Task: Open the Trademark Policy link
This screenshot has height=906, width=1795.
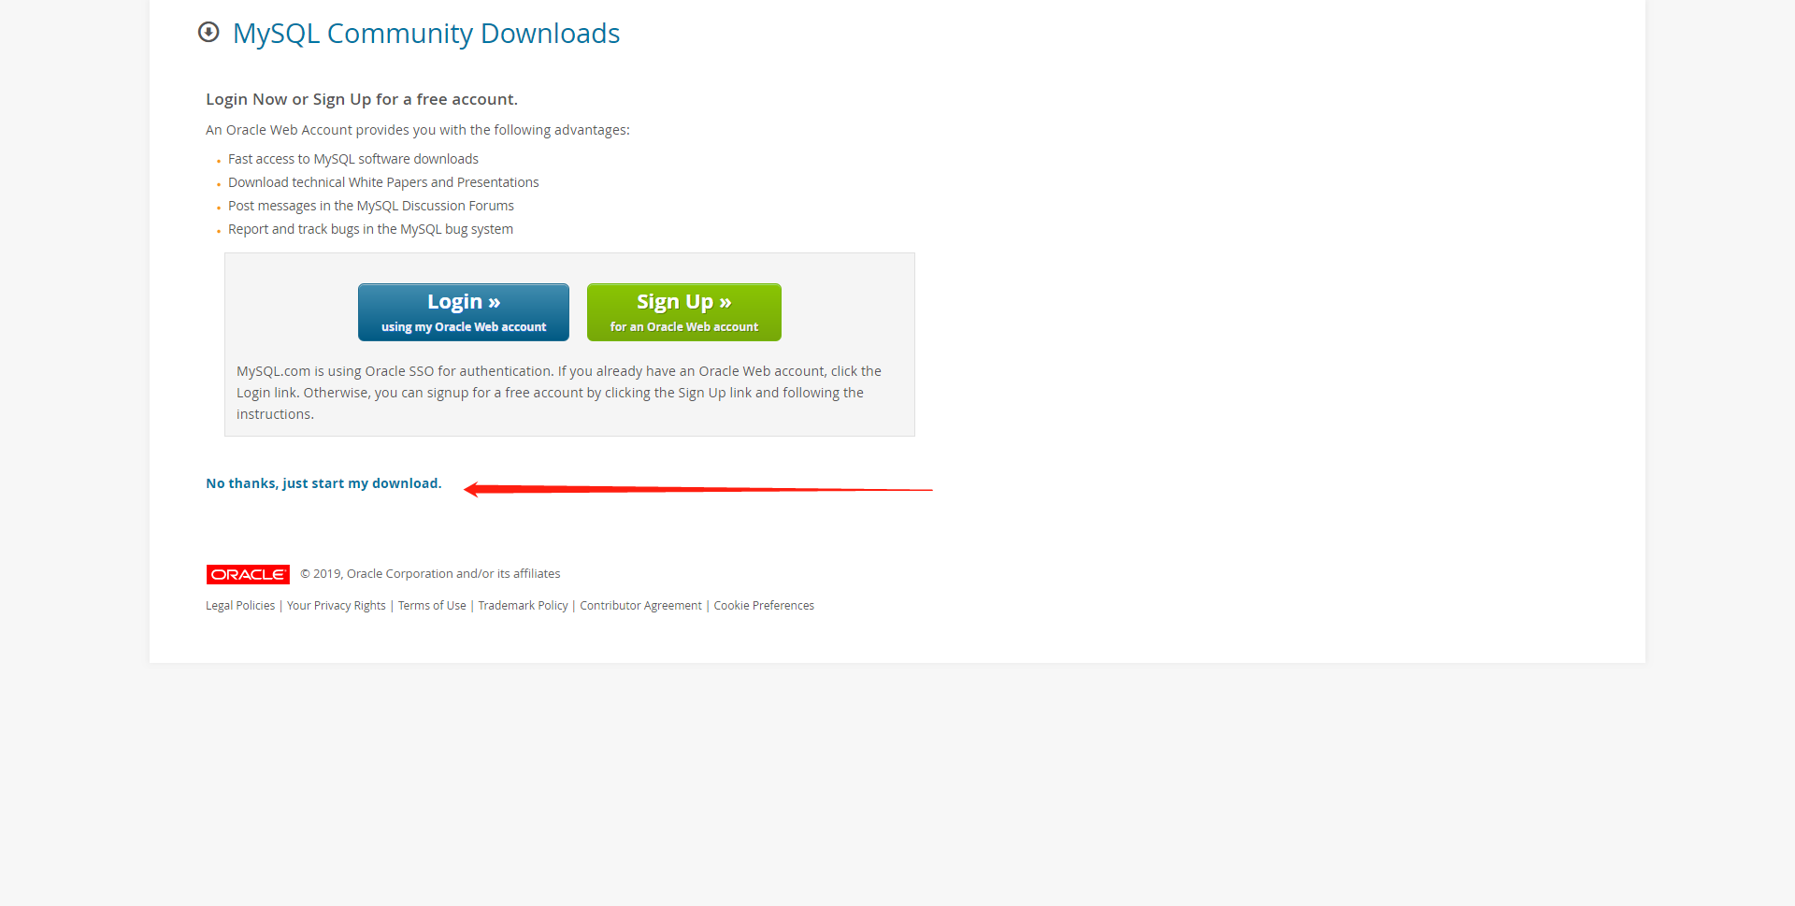Action: 524,606
